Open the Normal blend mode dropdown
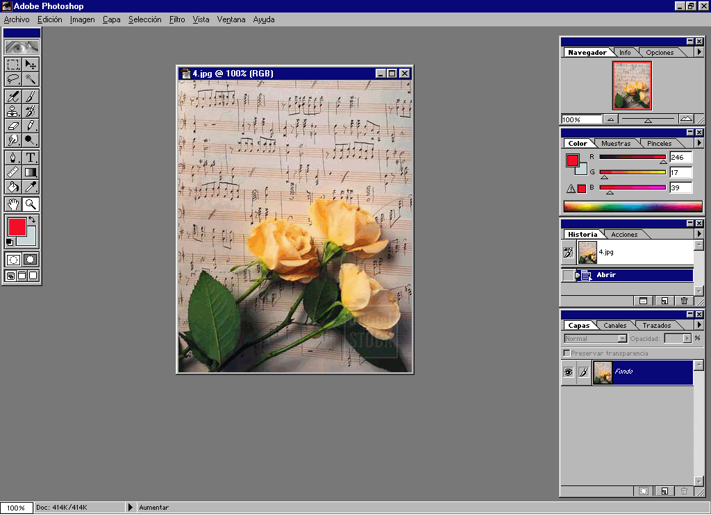This screenshot has height=516, width=711. pyautogui.click(x=596, y=339)
